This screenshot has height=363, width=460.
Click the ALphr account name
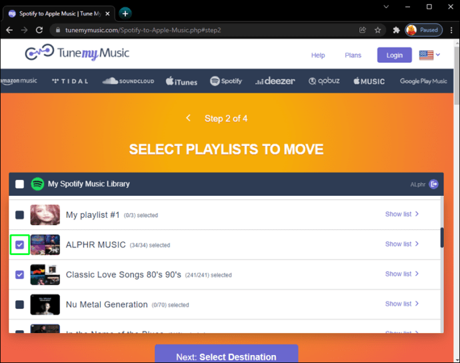point(418,184)
